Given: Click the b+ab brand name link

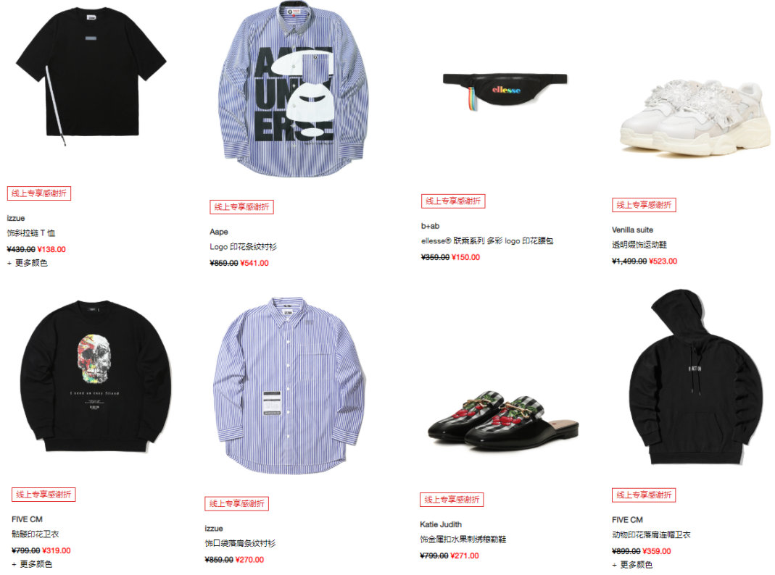Looking at the screenshot, I should point(430,226).
